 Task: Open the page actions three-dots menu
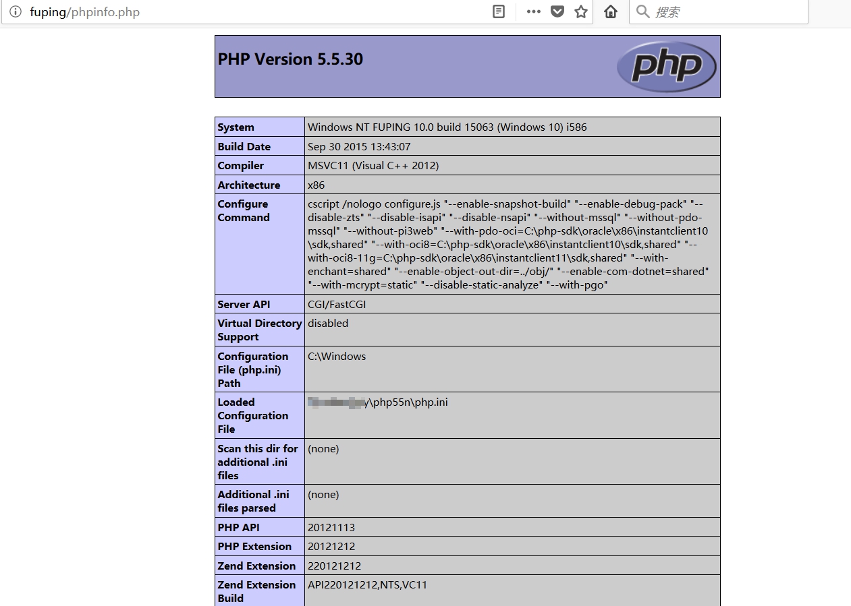533,11
